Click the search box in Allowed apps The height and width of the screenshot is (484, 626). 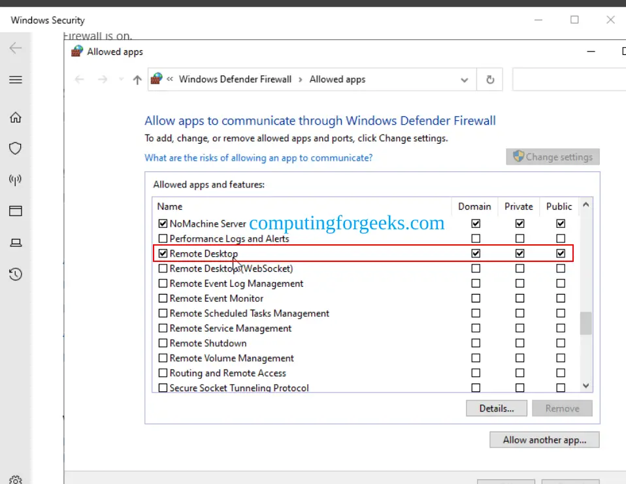pos(569,80)
